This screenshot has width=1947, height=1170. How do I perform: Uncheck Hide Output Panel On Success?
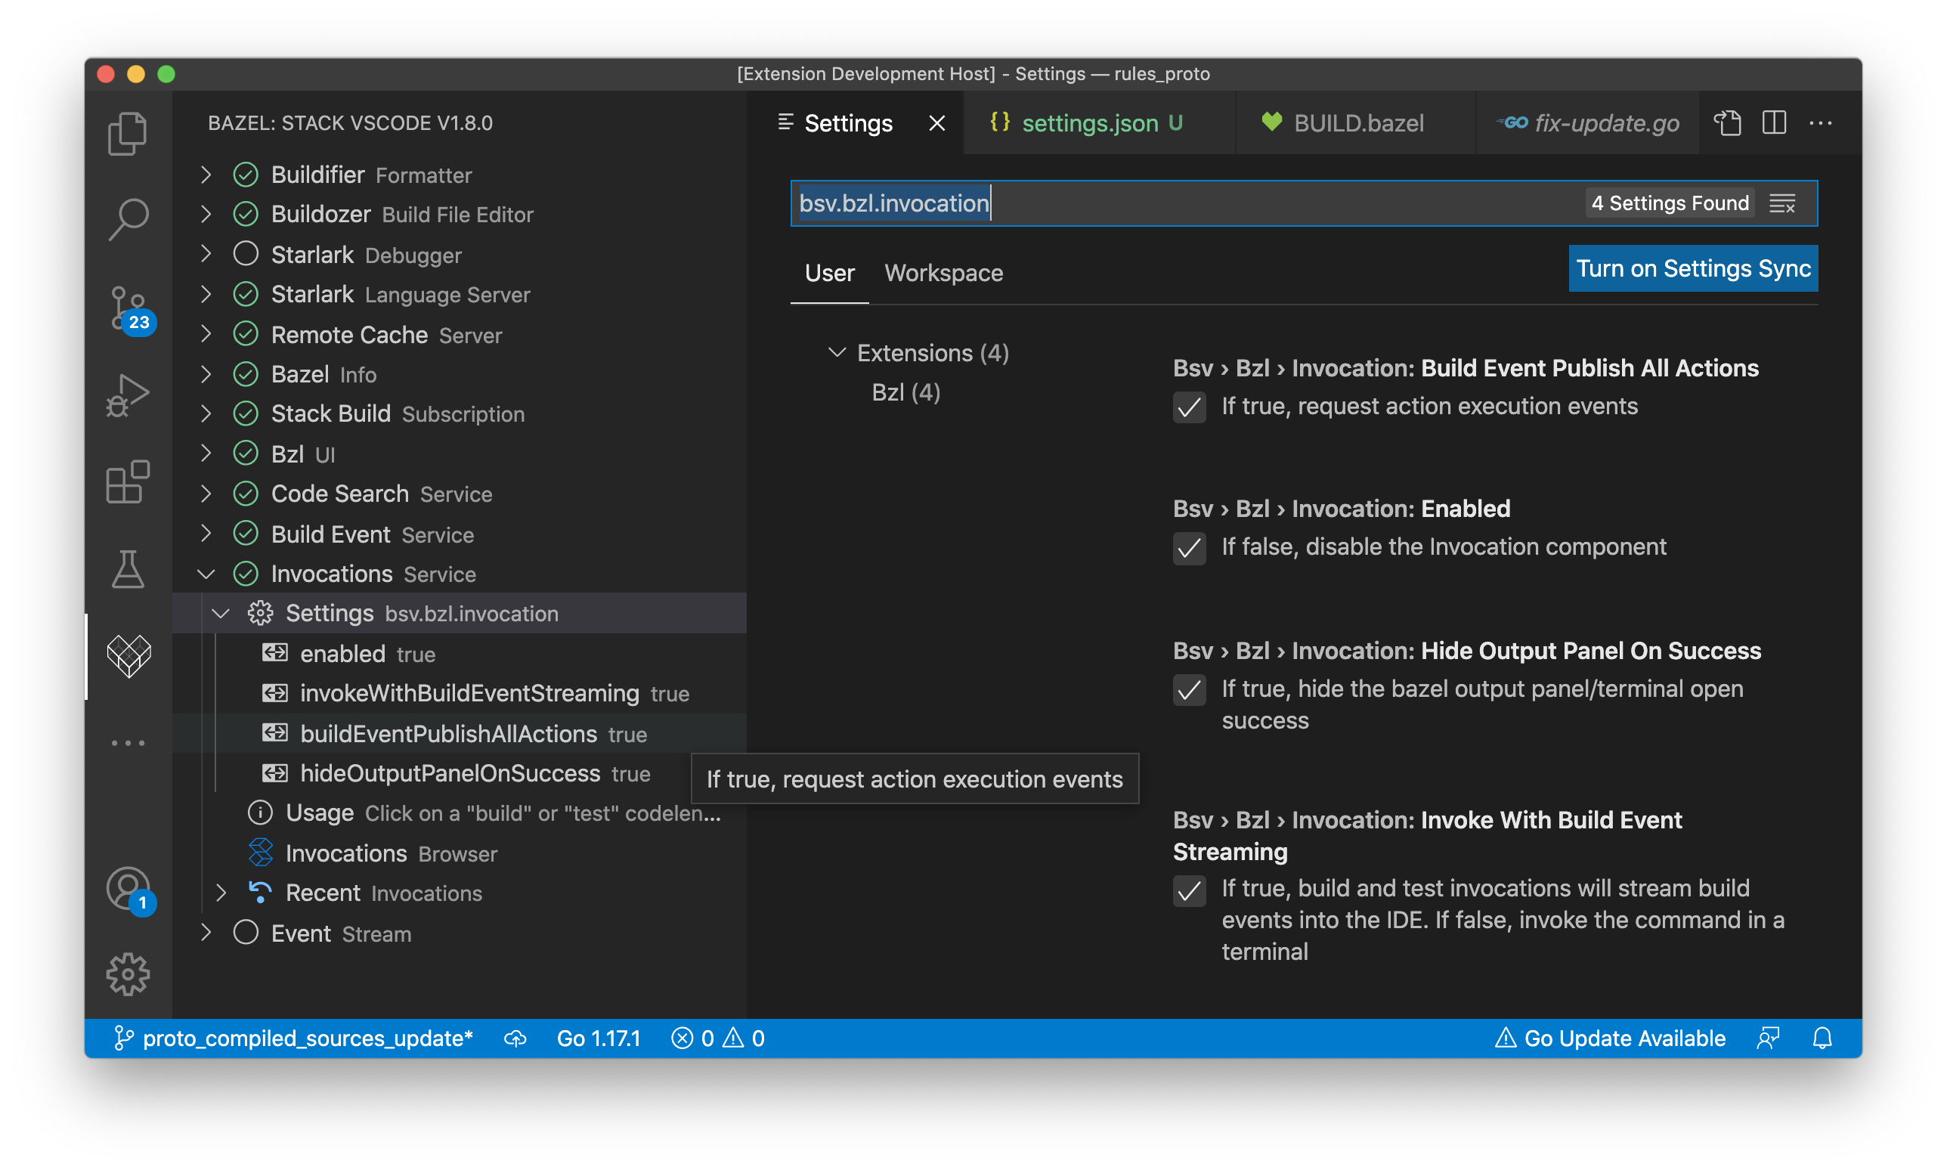tap(1189, 690)
